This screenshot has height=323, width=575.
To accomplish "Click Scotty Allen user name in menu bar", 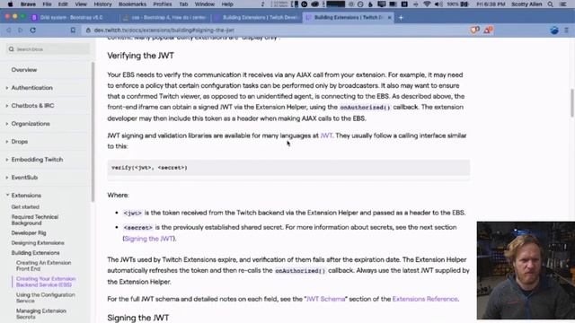I will (x=526, y=4).
